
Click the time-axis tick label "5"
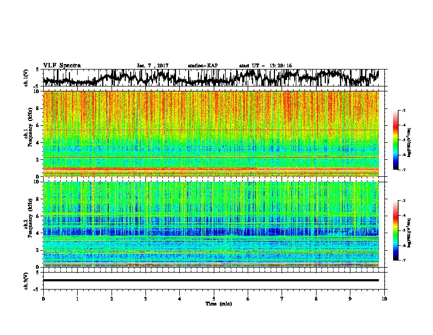(214, 299)
